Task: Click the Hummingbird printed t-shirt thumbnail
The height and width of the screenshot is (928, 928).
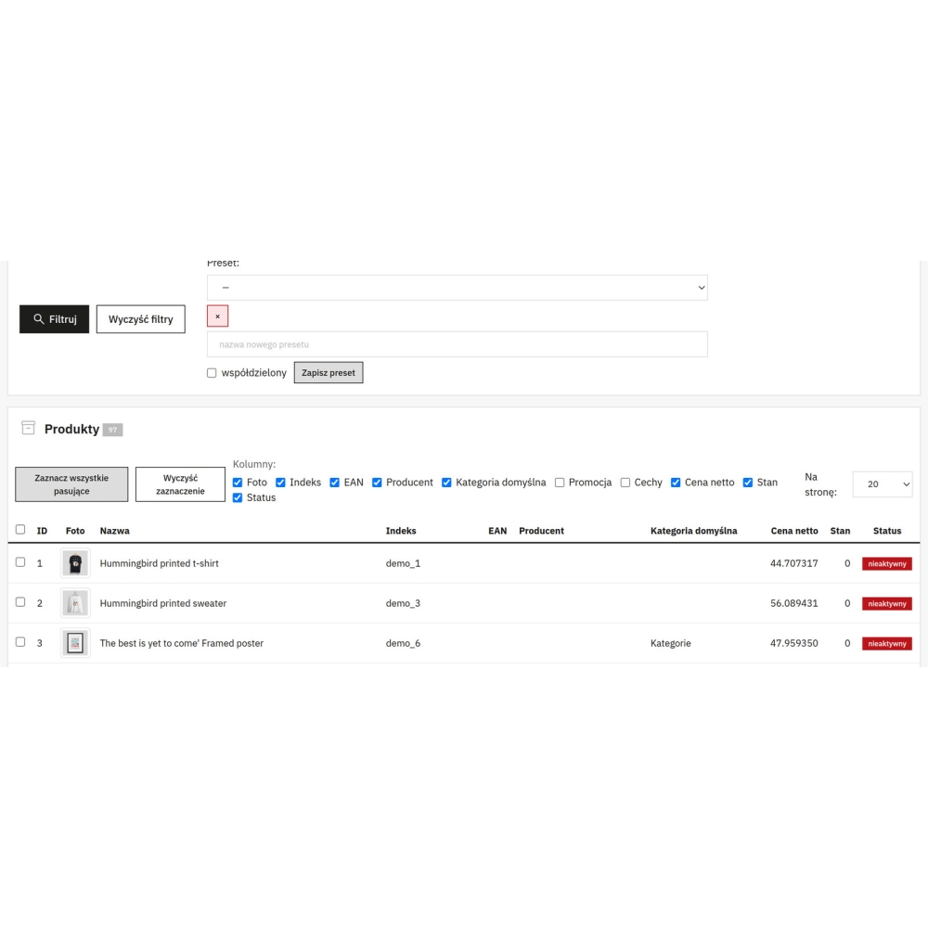Action: tap(75, 563)
